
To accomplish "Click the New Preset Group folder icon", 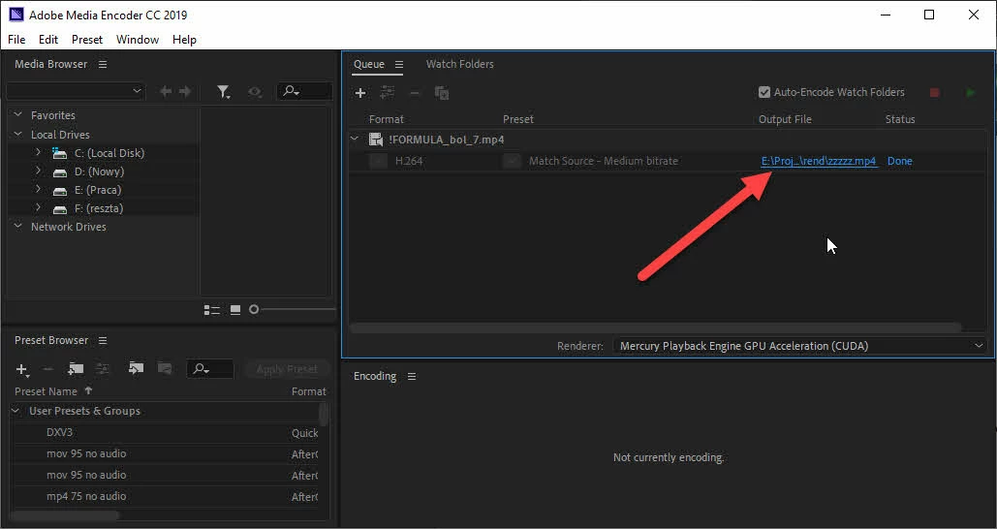I will point(77,369).
